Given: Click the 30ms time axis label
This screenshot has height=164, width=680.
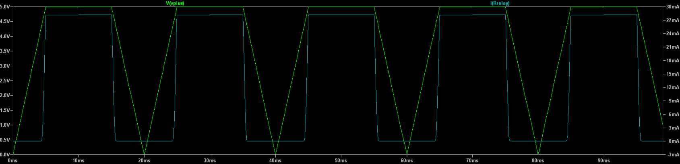Looking at the screenshot, I should click(210, 160).
